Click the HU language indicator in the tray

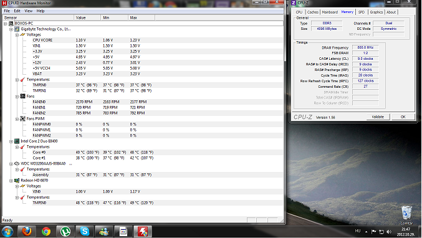[358, 231]
